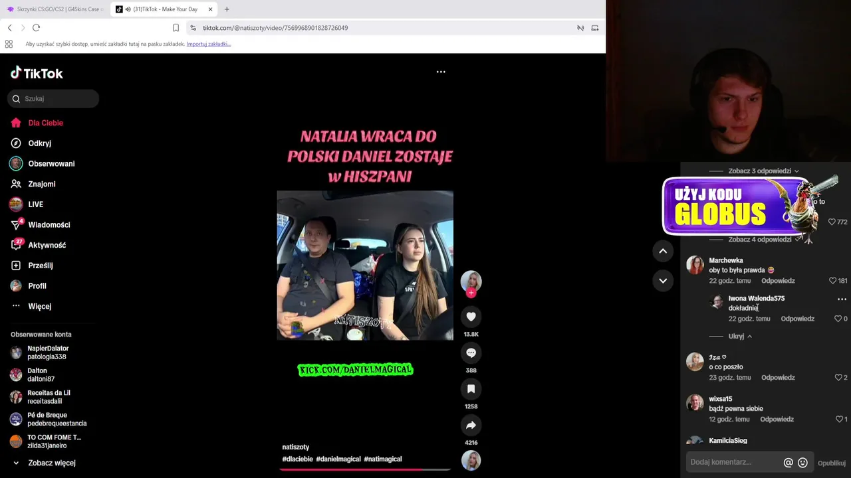The width and height of the screenshot is (851, 478).
Task: Like the 'o co poszło' comment
Action: (x=838, y=378)
